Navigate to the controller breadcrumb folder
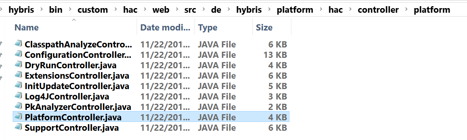The height and width of the screenshot is (140, 467). [x=378, y=10]
